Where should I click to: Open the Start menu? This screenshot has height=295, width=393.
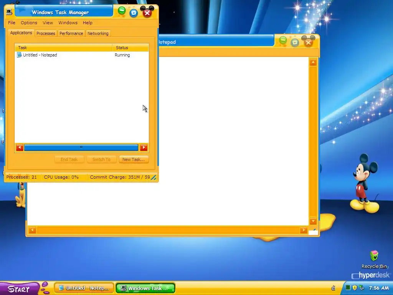[20, 288]
